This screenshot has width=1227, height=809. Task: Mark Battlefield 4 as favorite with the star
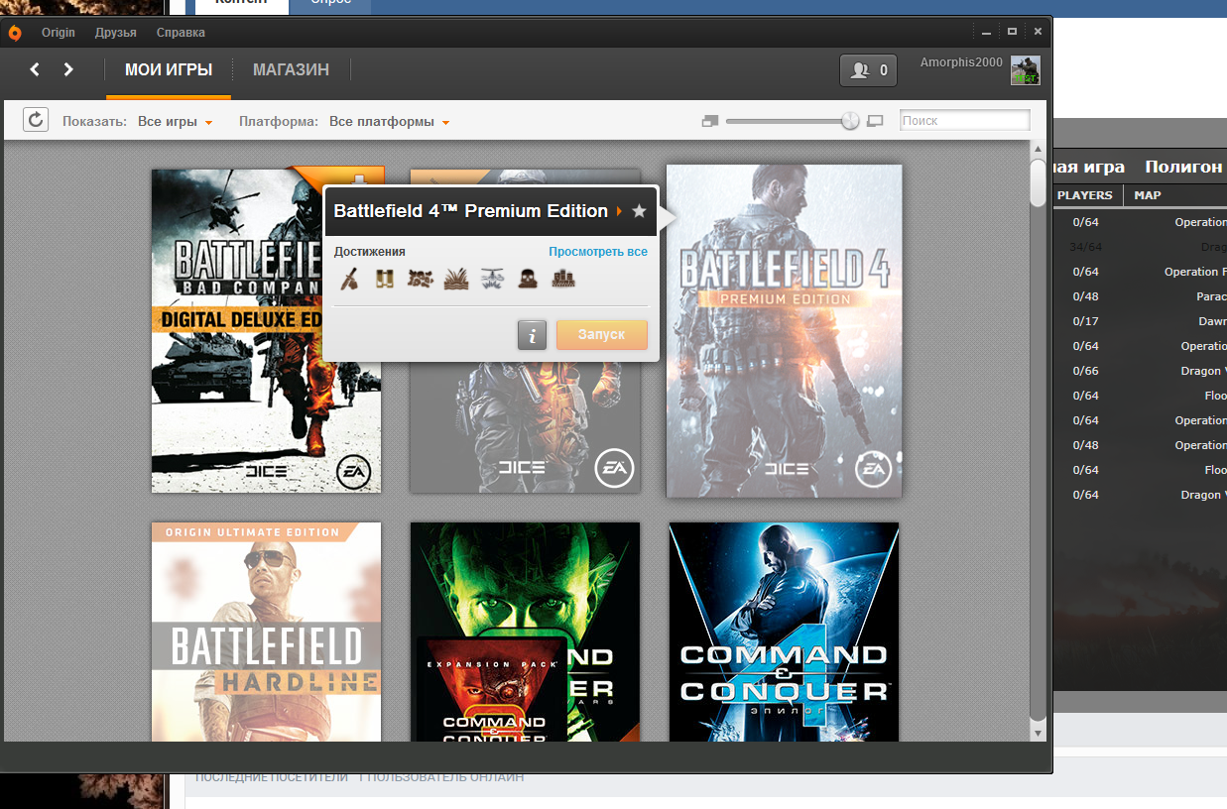(x=639, y=211)
